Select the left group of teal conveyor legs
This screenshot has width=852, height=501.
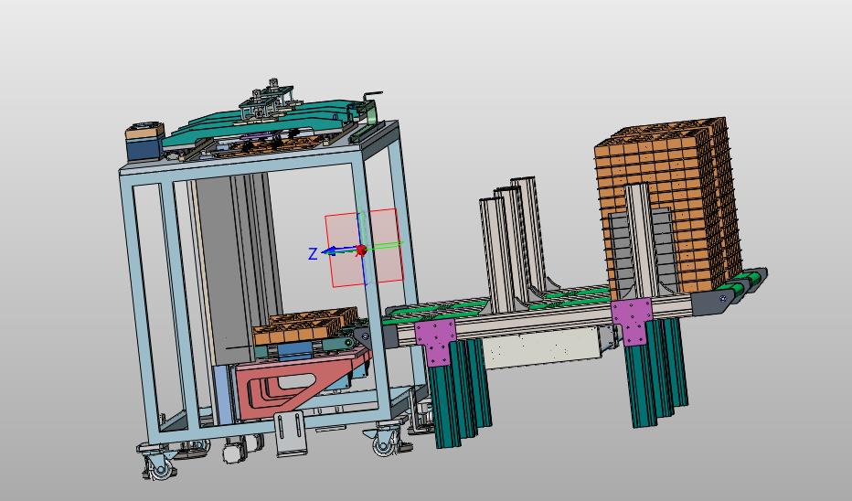click(460, 393)
